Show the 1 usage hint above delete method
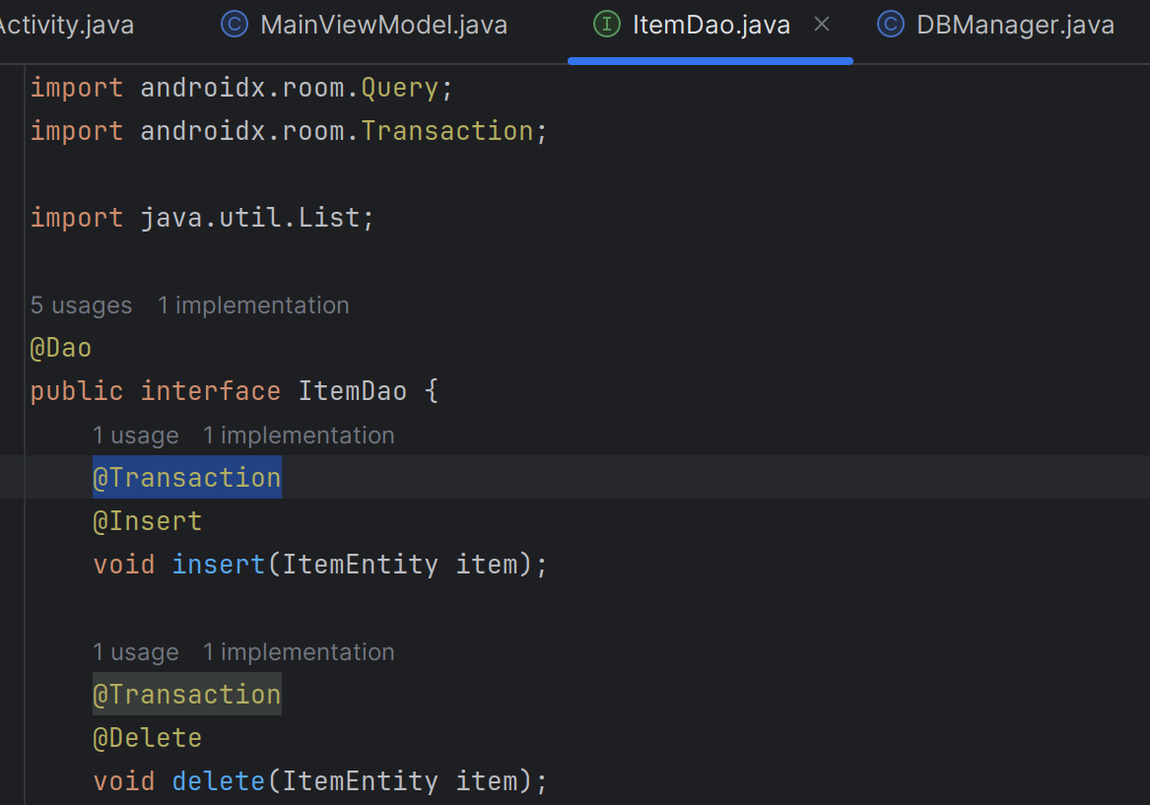The image size is (1150, 805). (x=136, y=652)
